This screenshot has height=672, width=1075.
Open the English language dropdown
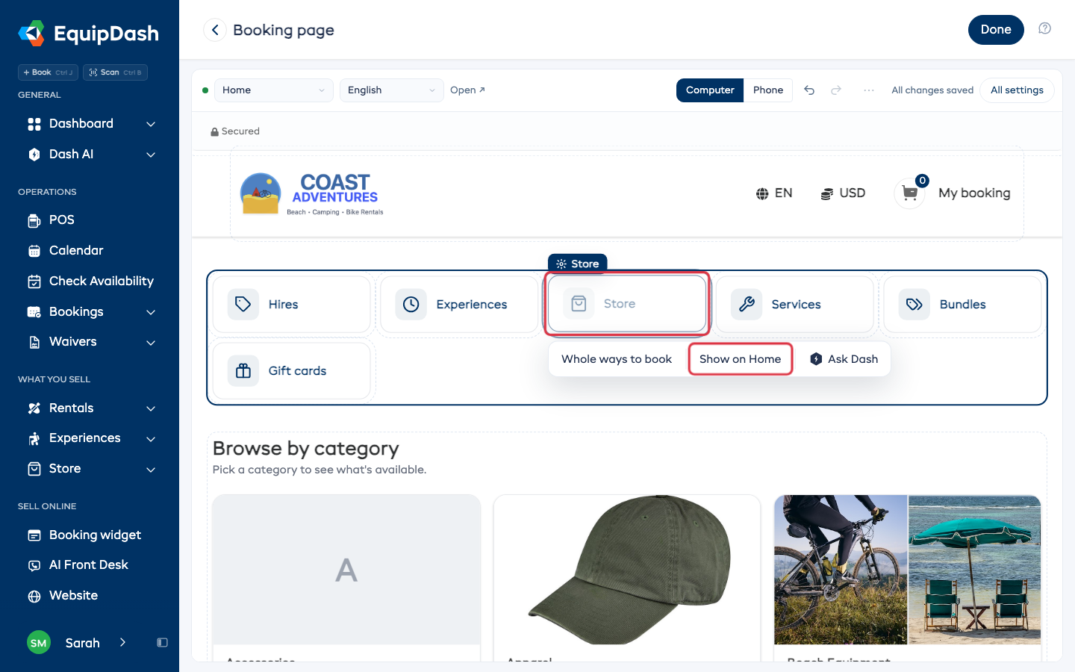click(x=391, y=90)
